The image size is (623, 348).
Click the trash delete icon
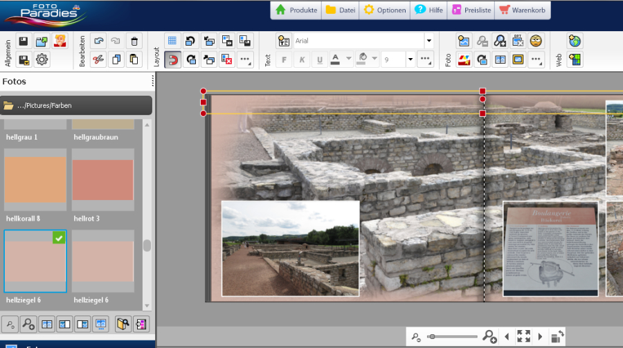point(134,42)
